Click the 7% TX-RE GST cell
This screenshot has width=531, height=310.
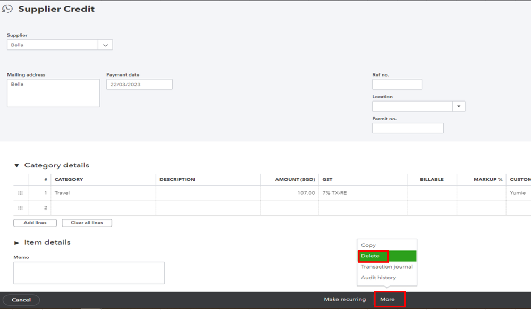[363, 193]
